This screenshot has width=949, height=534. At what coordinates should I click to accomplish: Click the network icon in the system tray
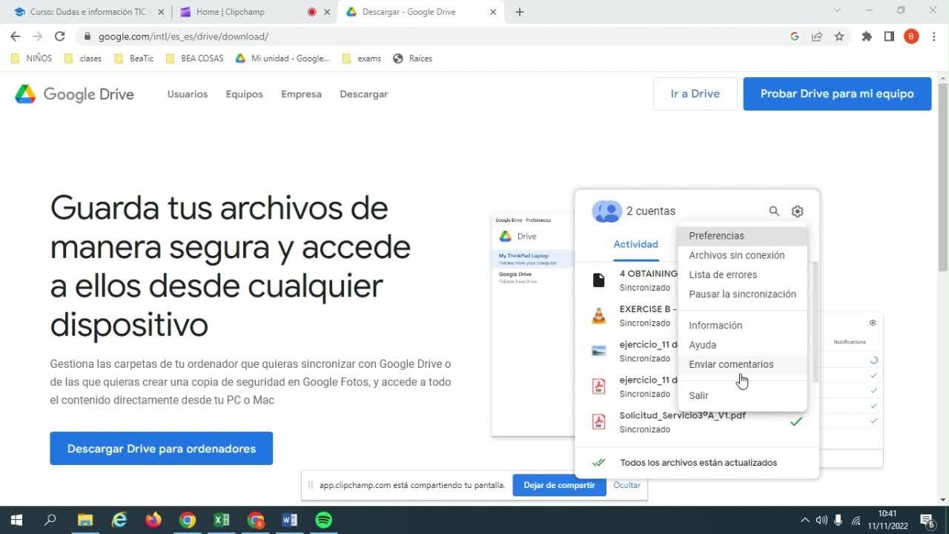(856, 520)
